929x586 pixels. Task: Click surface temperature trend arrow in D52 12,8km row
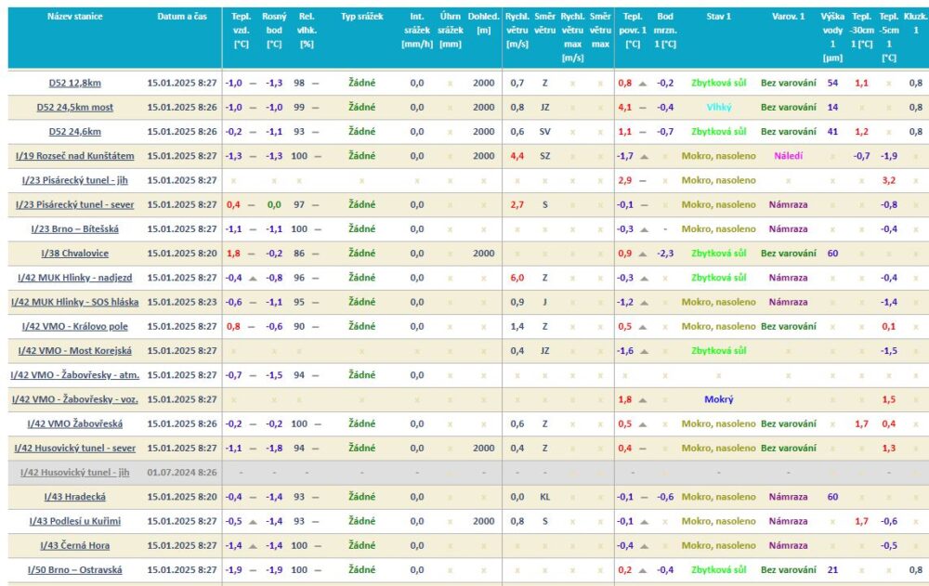tap(643, 83)
